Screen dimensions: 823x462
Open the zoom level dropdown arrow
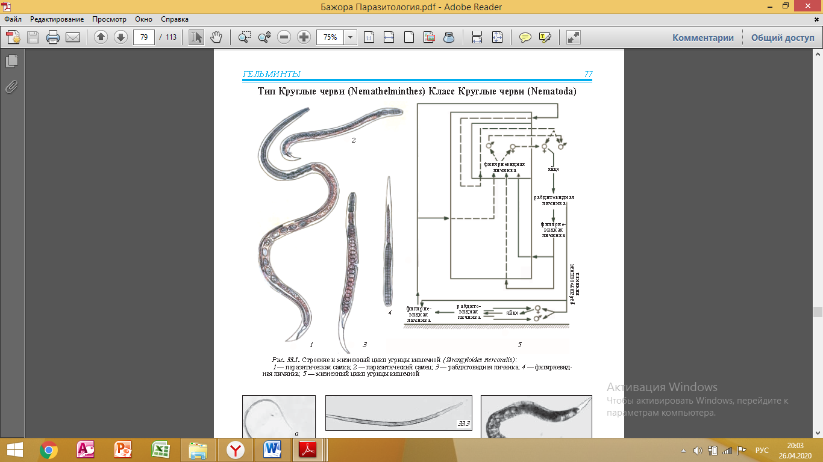click(351, 37)
